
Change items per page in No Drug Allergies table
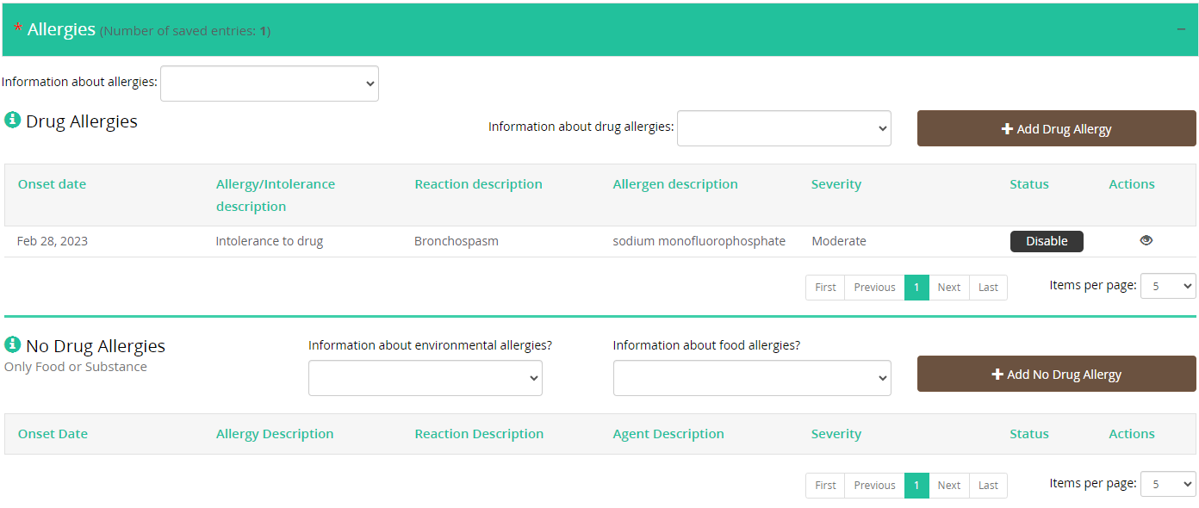pos(1168,484)
